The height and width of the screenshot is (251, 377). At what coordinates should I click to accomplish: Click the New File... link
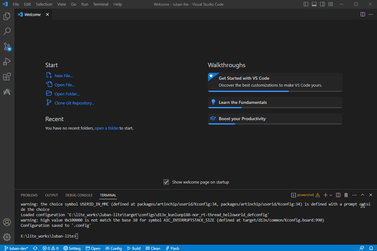[x=63, y=76]
